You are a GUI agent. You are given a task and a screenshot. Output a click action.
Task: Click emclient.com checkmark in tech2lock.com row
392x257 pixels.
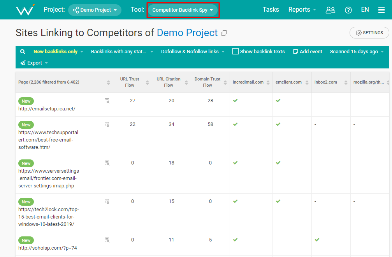coord(278,201)
